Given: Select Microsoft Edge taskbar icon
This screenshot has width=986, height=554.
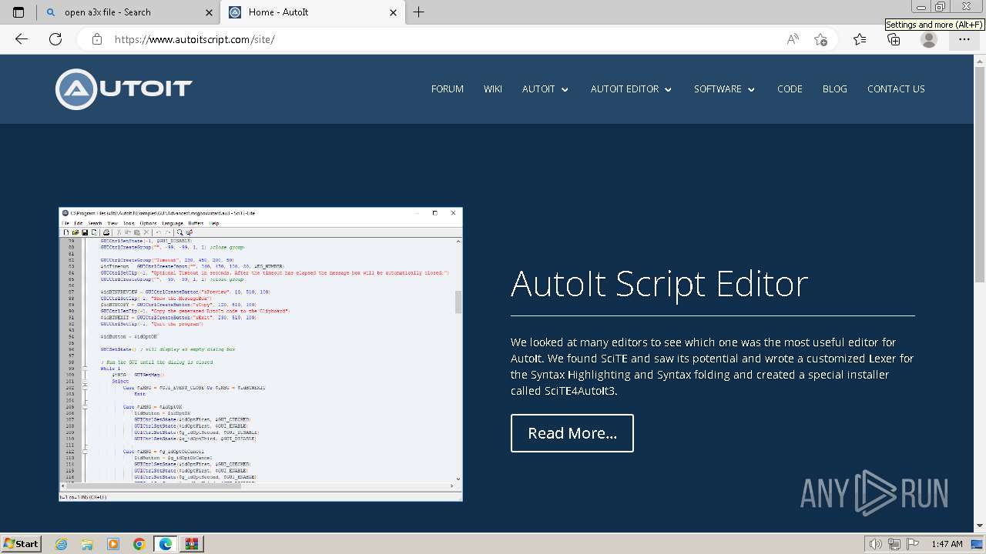Looking at the screenshot, I should (x=166, y=544).
